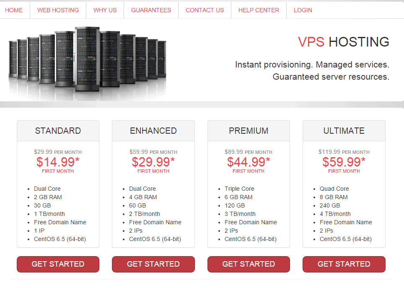Click GET STARTED under Enhanced plan
The width and height of the screenshot is (404, 288).
[x=153, y=264]
